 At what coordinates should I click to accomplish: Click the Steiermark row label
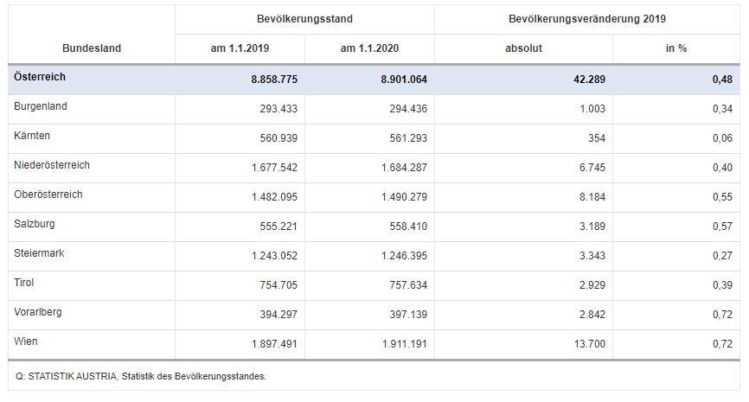[39, 253]
